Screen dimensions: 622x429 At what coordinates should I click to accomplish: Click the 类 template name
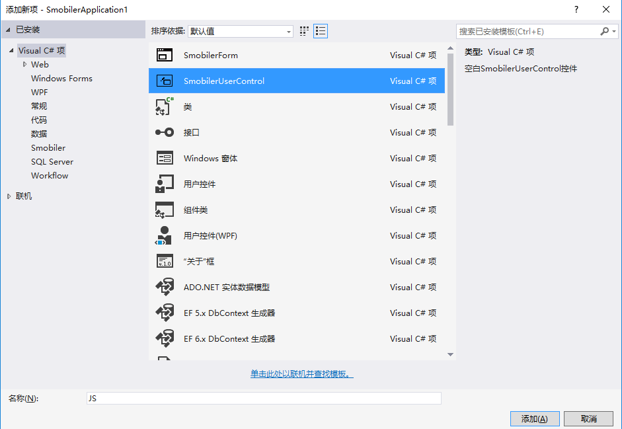pyautogui.click(x=188, y=106)
